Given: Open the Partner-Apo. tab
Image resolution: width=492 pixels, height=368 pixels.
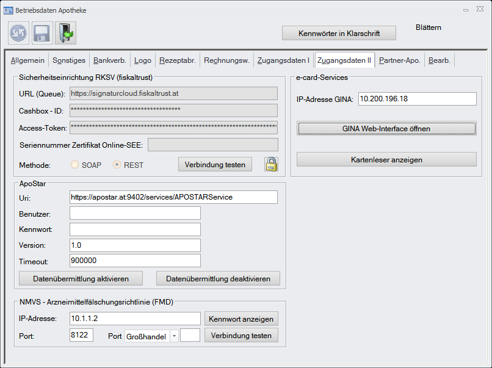Looking at the screenshot, I should coord(399,60).
